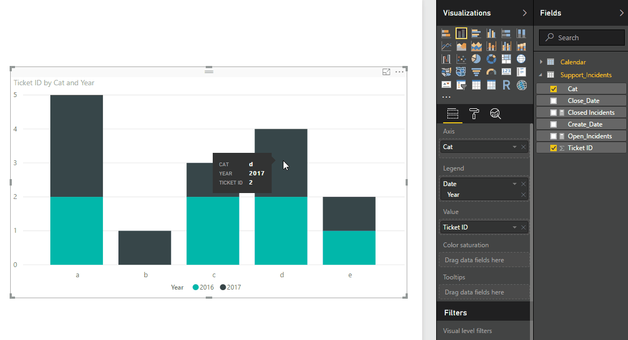Select the area chart visual
The height and width of the screenshot is (340, 628).
click(461, 46)
